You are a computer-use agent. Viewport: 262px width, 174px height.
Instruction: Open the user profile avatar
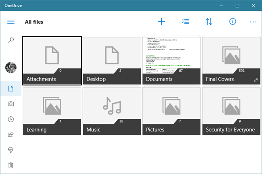click(11, 68)
